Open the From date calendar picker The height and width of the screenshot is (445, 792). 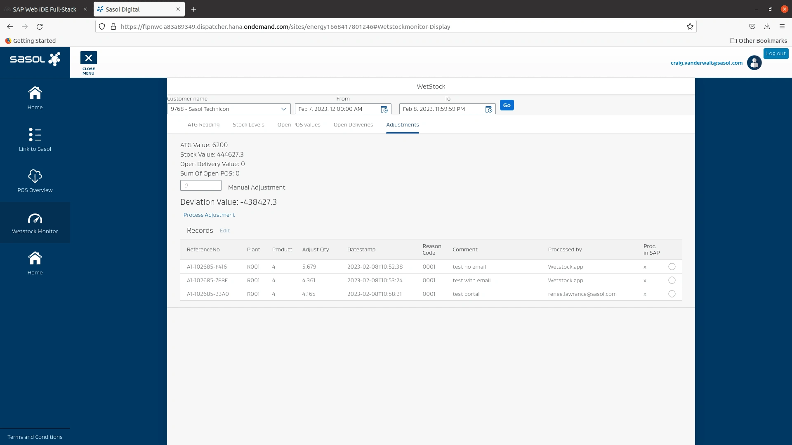click(384, 109)
